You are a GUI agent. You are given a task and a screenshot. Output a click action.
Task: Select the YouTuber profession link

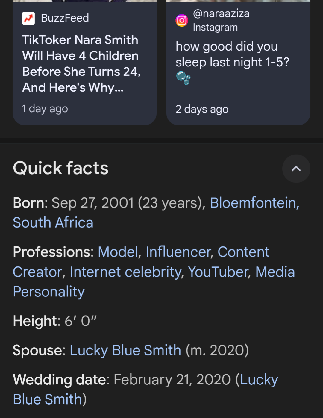219,272
